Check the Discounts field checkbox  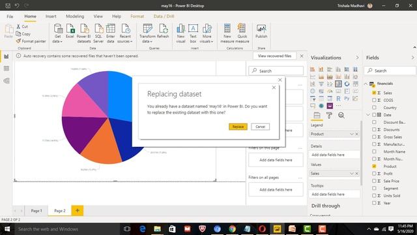click(374, 129)
